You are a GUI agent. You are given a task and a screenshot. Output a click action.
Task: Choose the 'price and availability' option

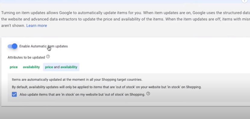tap(61, 67)
